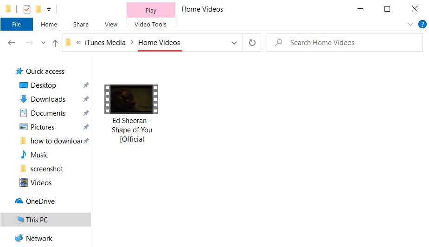Click the pin icon next to Desktop

point(86,85)
